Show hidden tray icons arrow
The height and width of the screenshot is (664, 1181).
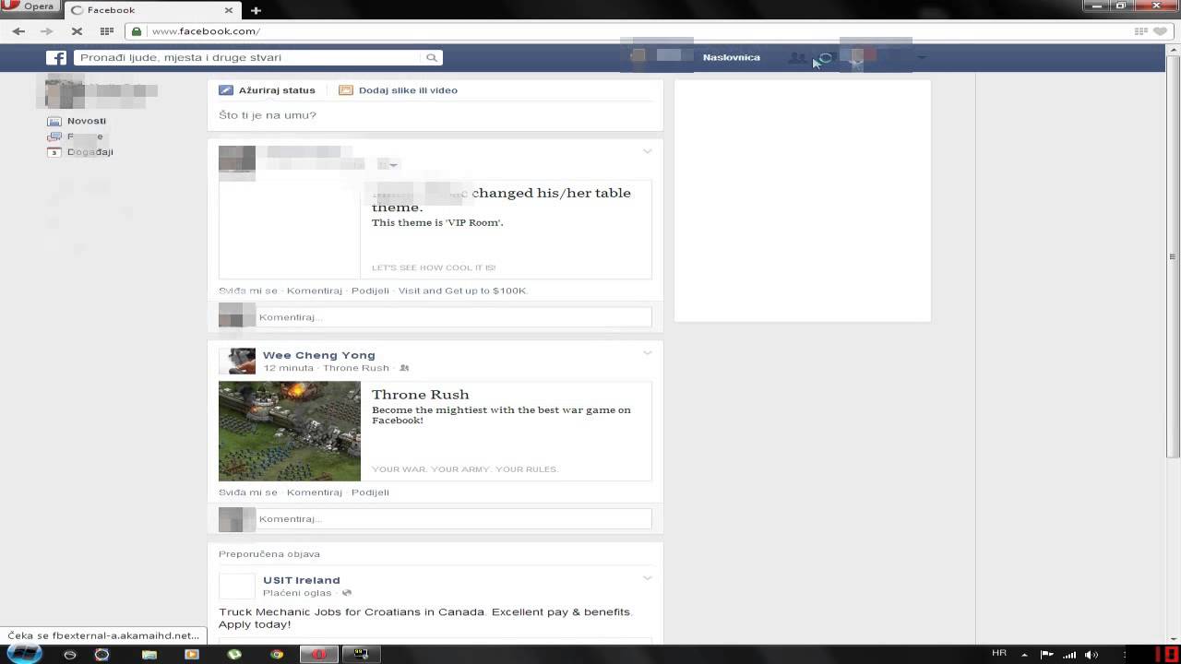pos(1024,655)
